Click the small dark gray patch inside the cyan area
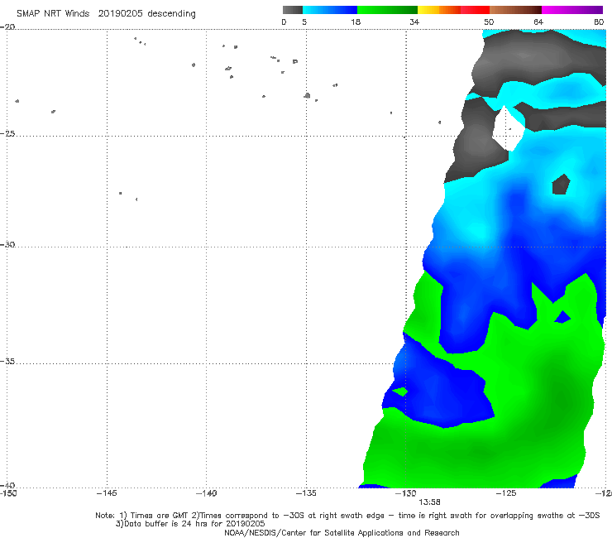Image resolution: width=612 pixels, height=538 pixels. pyautogui.click(x=562, y=185)
